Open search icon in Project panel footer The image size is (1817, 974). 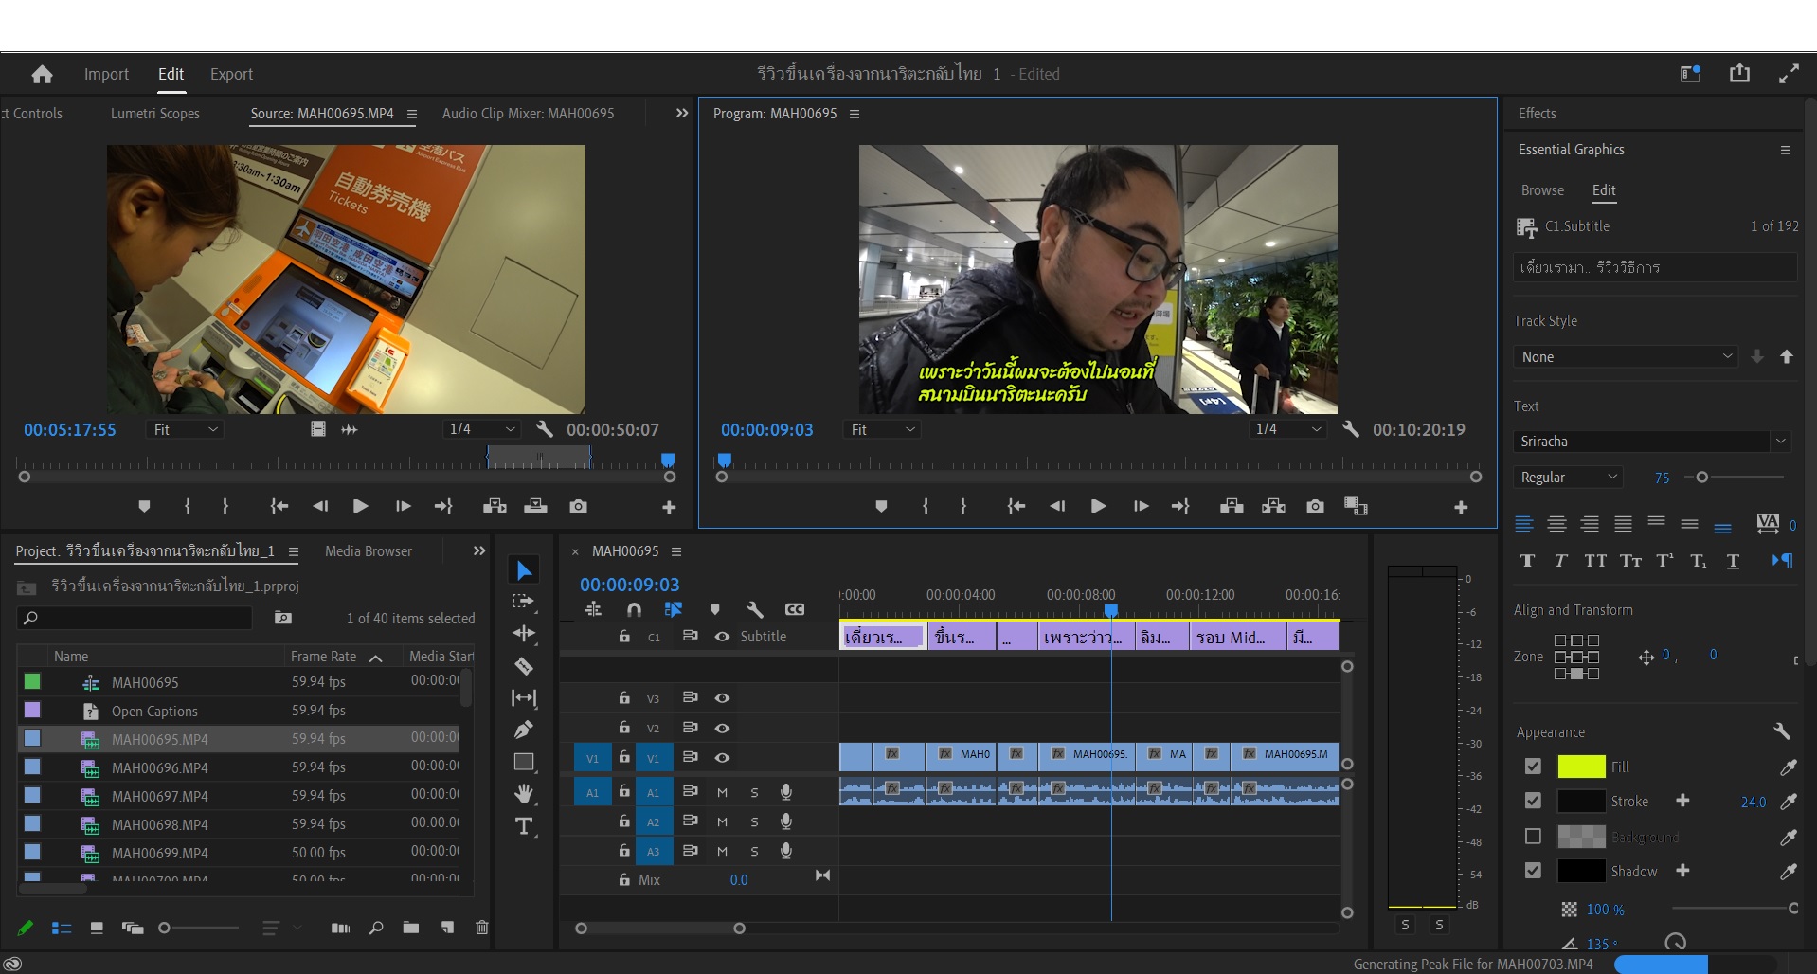click(x=376, y=928)
